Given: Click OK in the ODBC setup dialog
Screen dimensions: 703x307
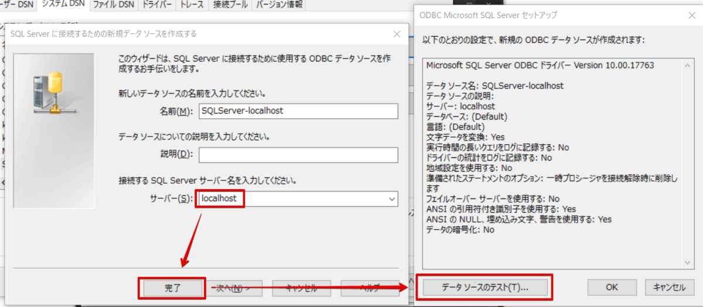Looking at the screenshot, I should (x=612, y=288).
